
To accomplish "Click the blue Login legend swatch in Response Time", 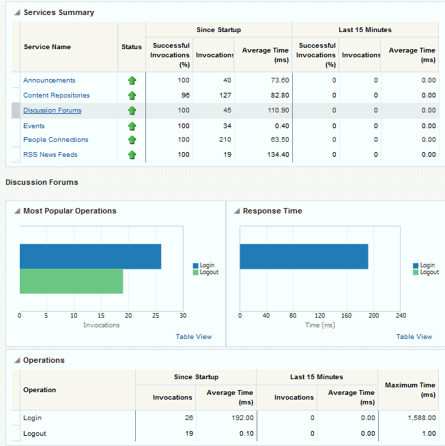I will 416,266.
